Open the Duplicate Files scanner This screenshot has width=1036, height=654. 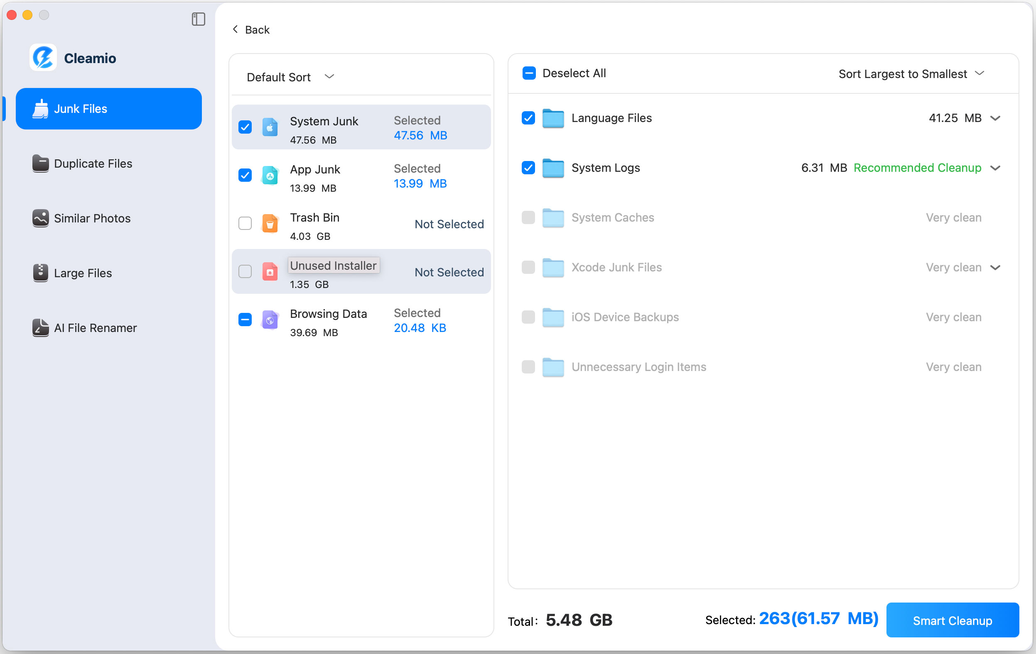click(x=93, y=164)
